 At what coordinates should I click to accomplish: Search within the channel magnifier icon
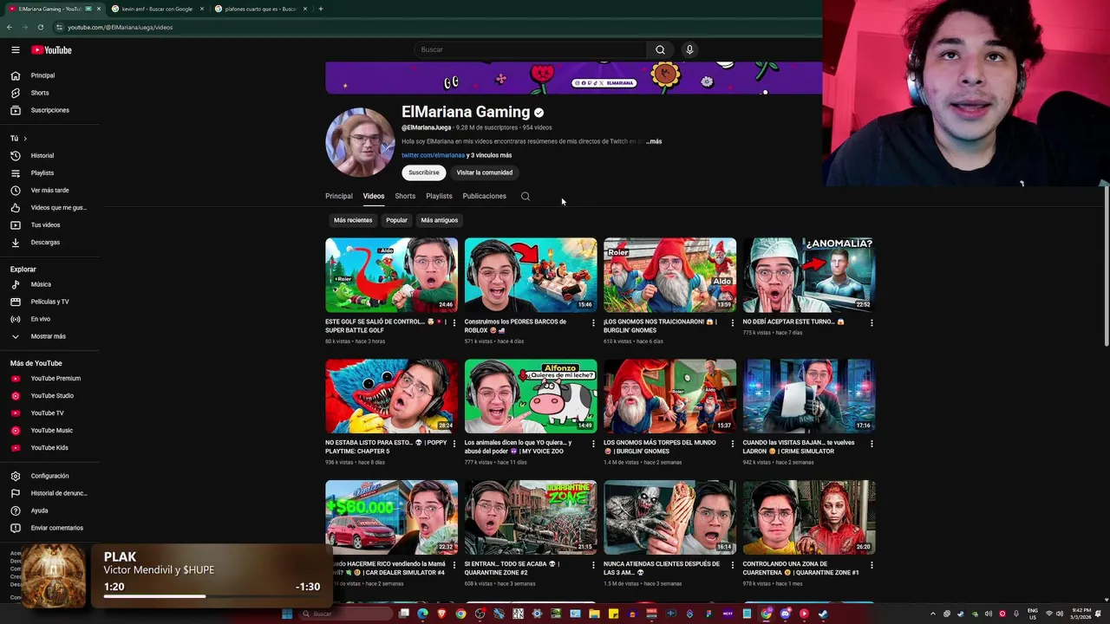pos(526,196)
